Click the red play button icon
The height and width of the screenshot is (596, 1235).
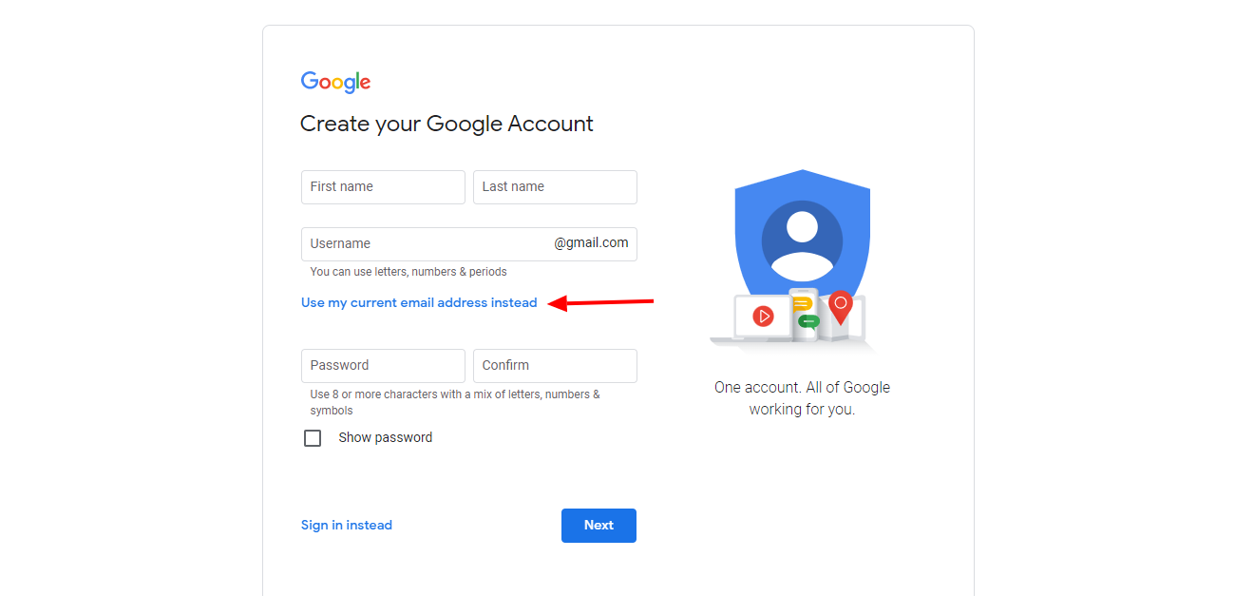763,316
